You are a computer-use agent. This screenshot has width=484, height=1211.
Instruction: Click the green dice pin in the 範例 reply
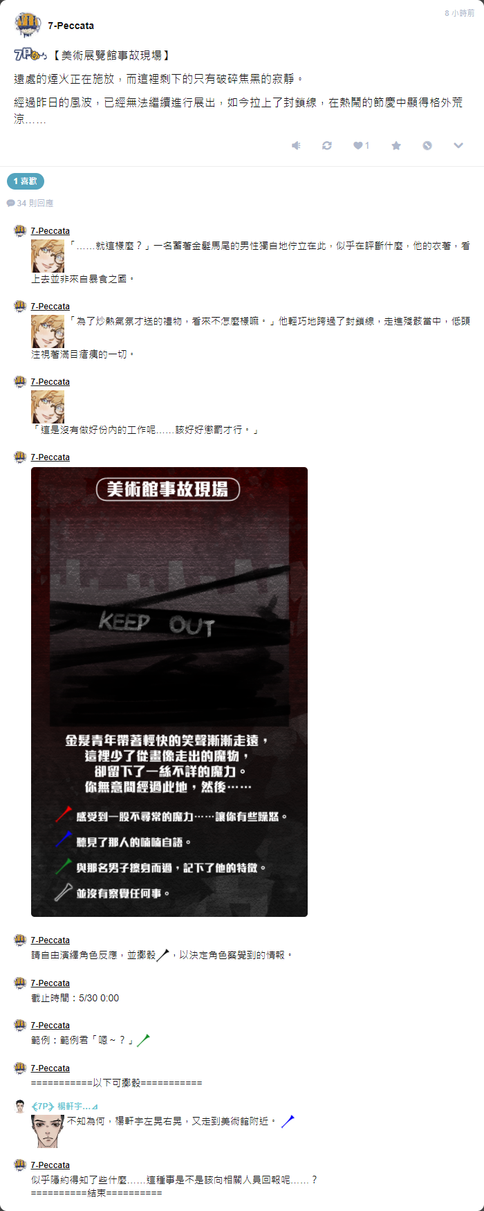pos(143,1040)
